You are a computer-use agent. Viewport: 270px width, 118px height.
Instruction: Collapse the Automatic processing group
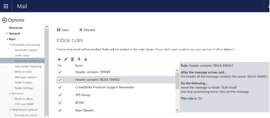pyautogui.click(x=10, y=45)
